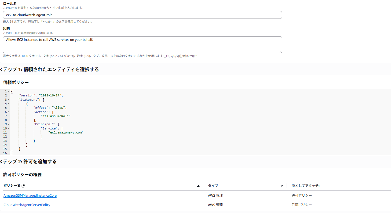391x213 pixels.
Task: Fold the Statement array at line 3
Action: point(8,100)
